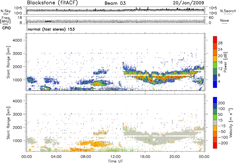Click the "Blackstone (fitACF)" plot title
The image size is (236, 163).
(x=53, y=3)
